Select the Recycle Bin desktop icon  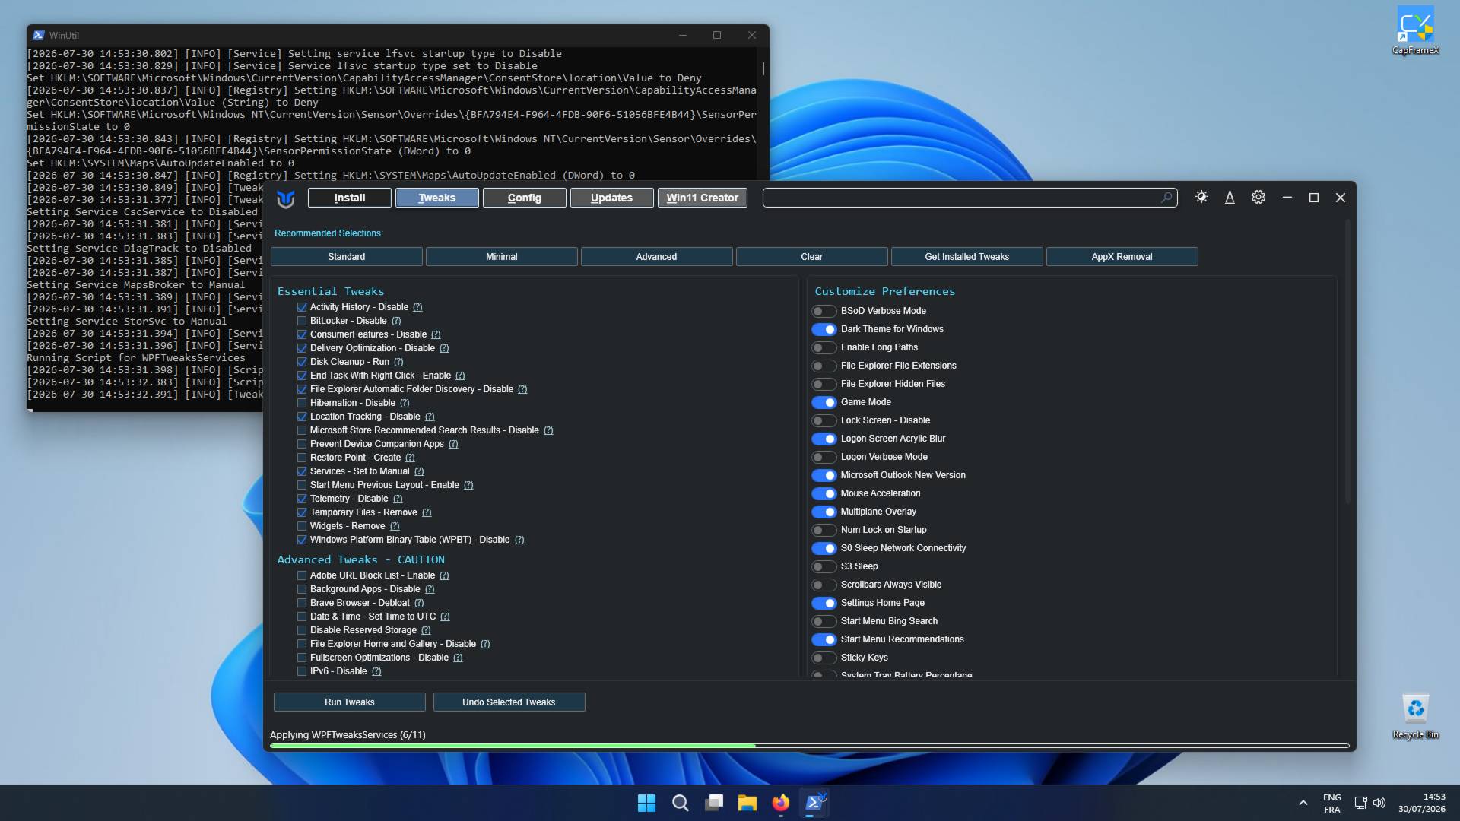(1415, 715)
